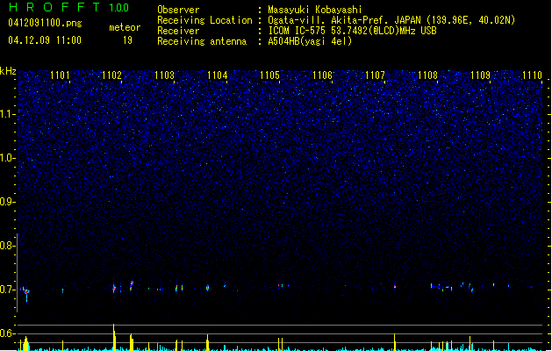Click the 0.7 frequency axis label

[8, 290]
